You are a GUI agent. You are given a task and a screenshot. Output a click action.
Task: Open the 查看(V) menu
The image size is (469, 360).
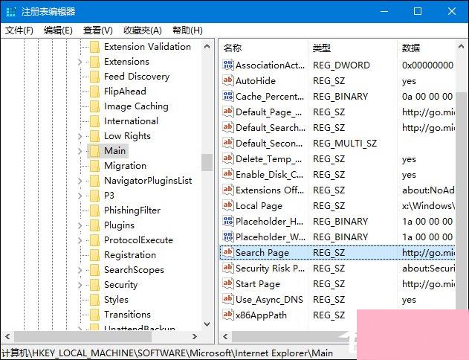point(98,30)
